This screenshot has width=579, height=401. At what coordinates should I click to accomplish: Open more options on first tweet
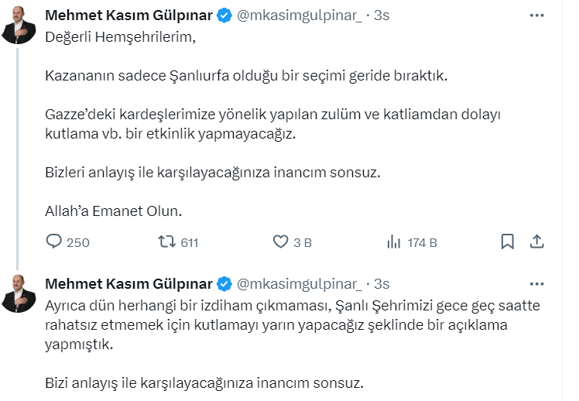[x=536, y=15]
